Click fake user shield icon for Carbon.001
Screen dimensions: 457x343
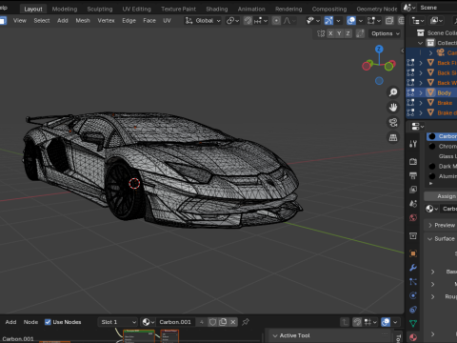(212, 322)
